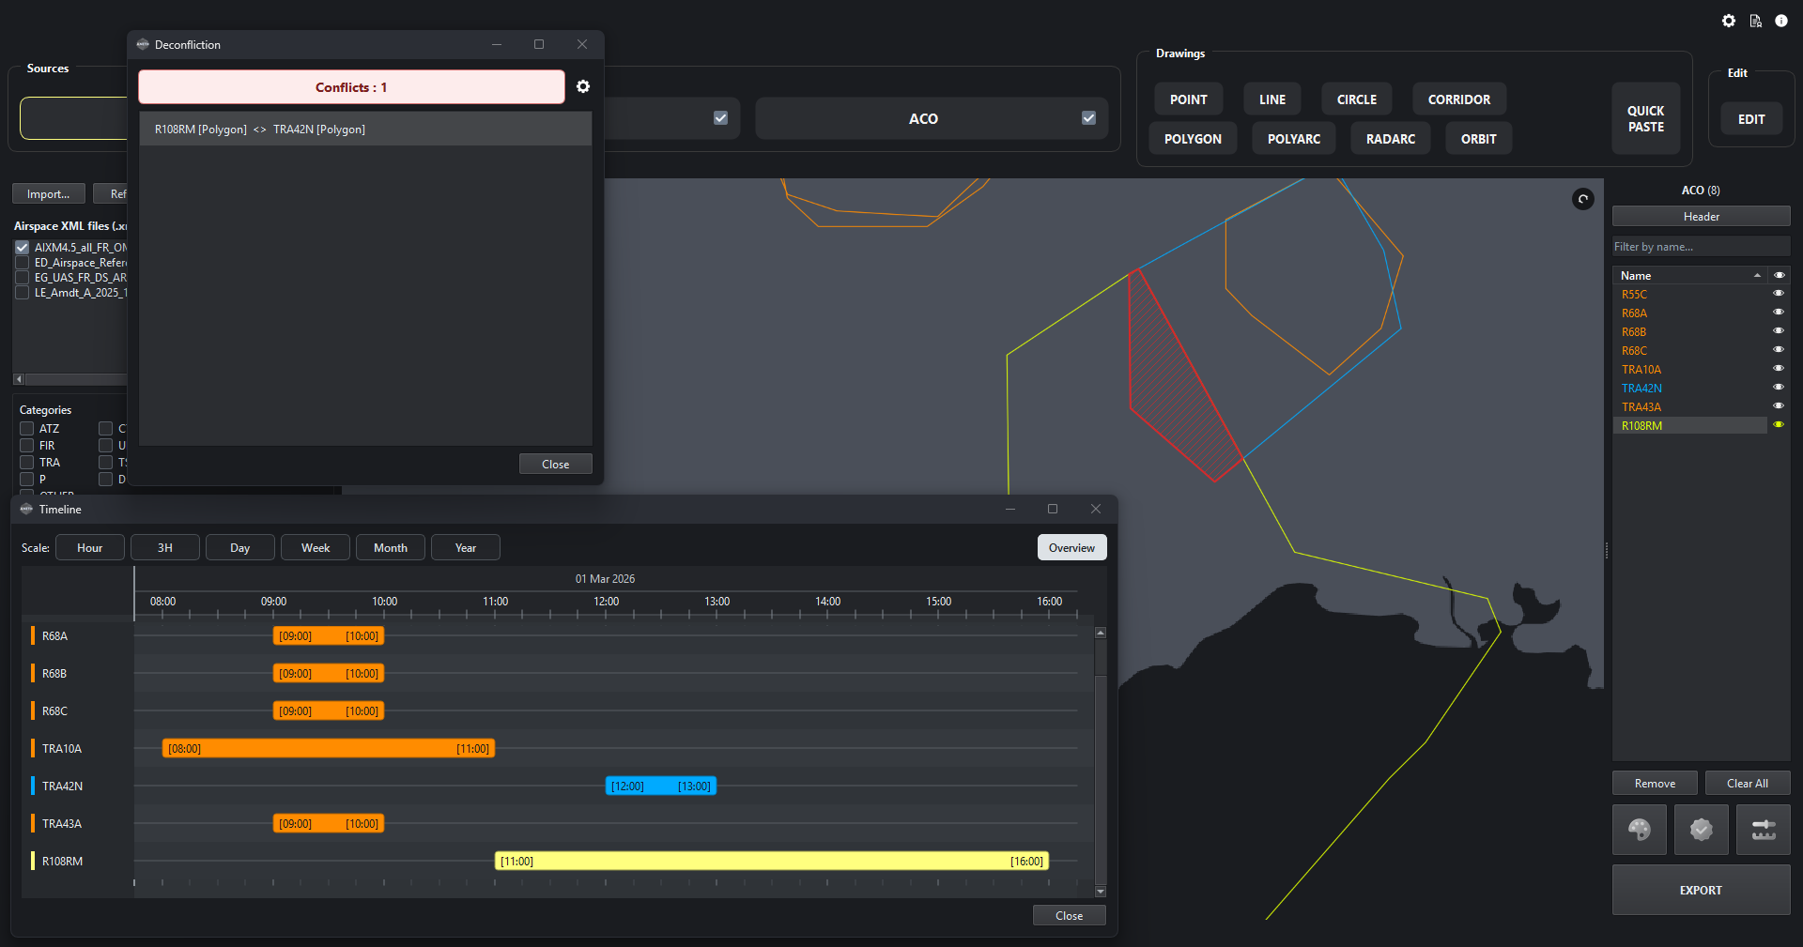Image resolution: width=1803 pixels, height=947 pixels.
Task: Check the LE_Amdt_A_2025 file checkbox
Action: pyautogui.click(x=23, y=293)
